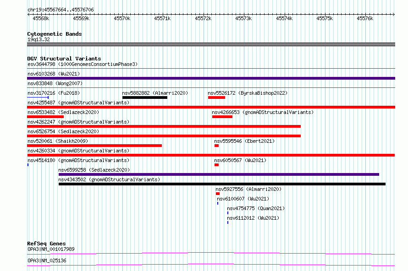Select the nsv3170216 thin blue feature line
408x271 pixels.
38,98
